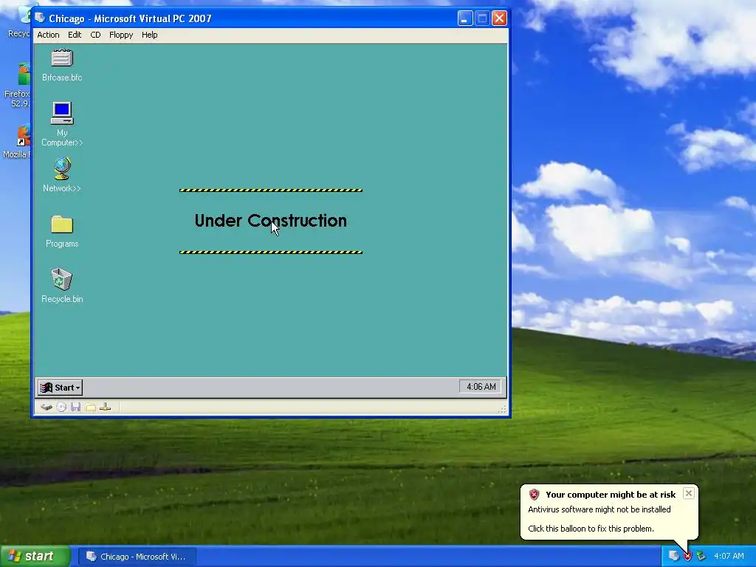
Task: Minimize the Chicago Virtual PC window
Action: tap(465, 18)
